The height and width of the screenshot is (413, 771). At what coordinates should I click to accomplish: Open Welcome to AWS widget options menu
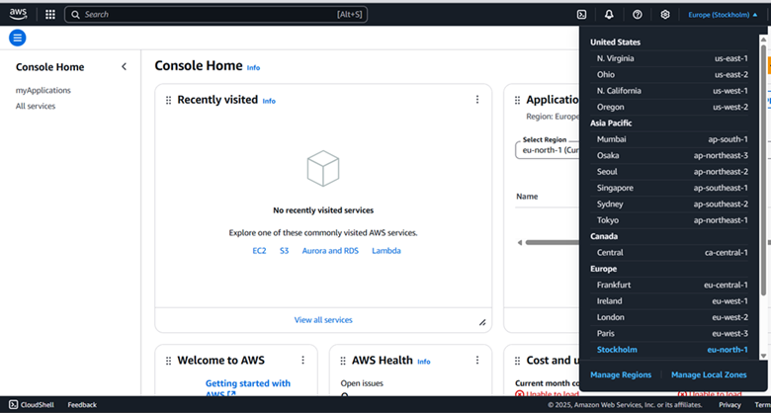point(302,360)
